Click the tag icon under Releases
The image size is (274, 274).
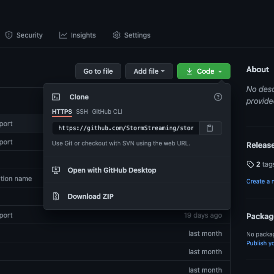click(x=250, y=164)
